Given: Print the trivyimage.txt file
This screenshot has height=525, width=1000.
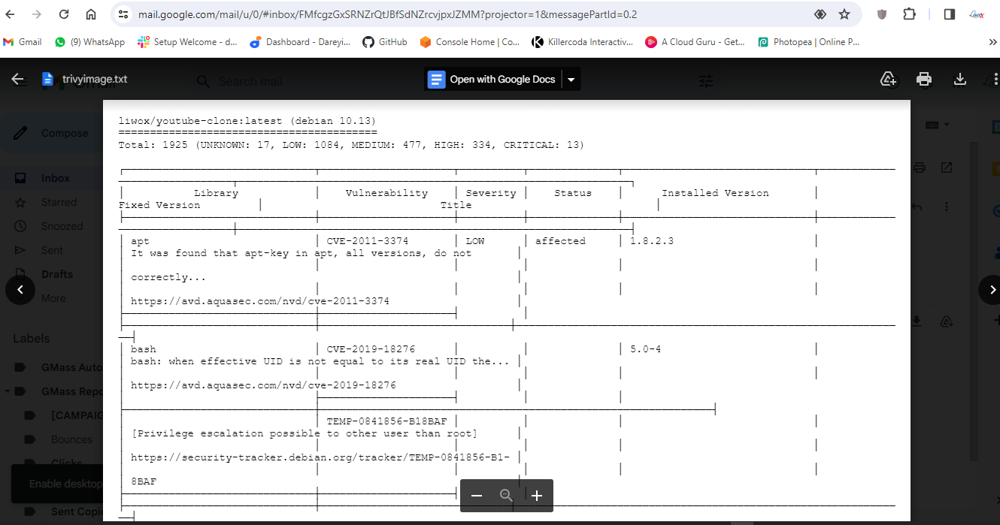Looking at the screenshot, I should (924, 79).
